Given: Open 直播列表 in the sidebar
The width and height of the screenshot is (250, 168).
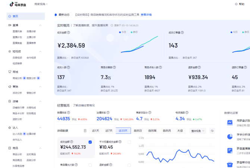Looking at the screenshot, I should point(18,31).
